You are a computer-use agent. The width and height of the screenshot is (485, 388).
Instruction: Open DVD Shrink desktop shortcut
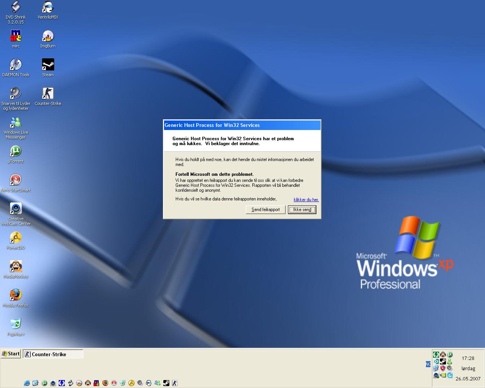point(16,8)
